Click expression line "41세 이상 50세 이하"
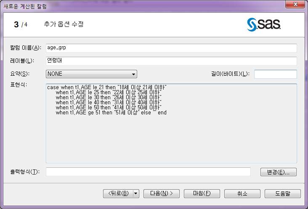Image resolution: width=308 pixels, height=209 pixels. [109, 108]
